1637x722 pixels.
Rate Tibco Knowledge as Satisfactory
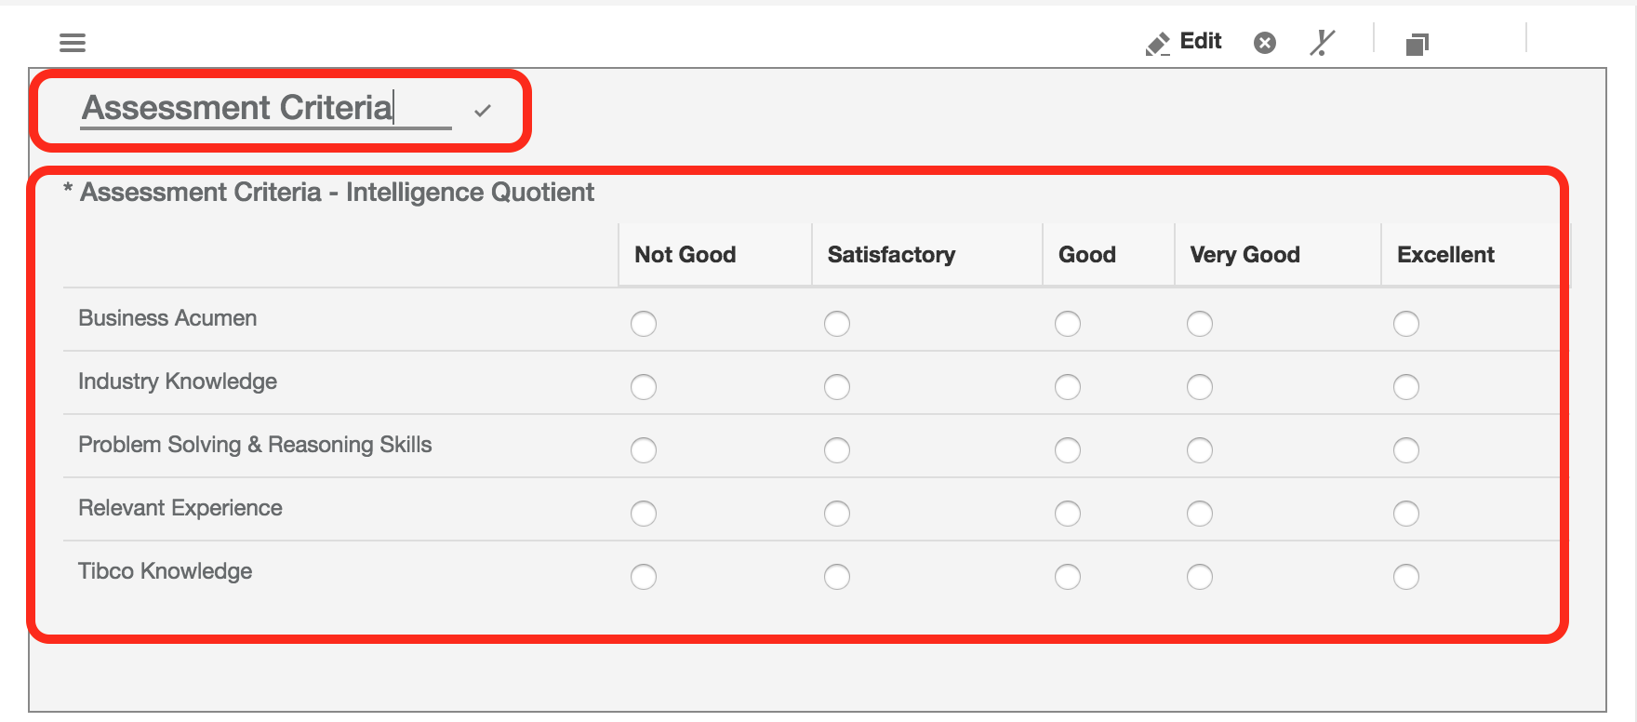click(x=837, y=577)
